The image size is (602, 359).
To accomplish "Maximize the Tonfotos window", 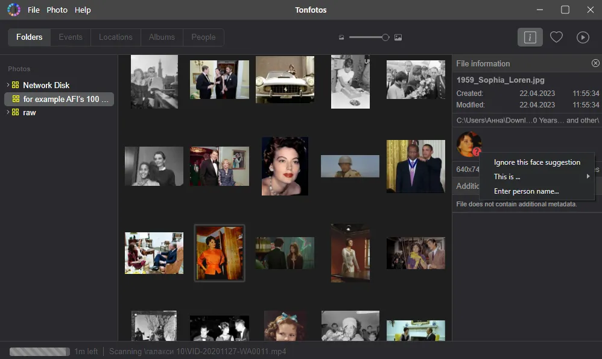I will tap(565, 10).
